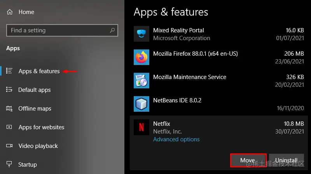Click the Netflix, Inc. publisher text

coord(168,132)
